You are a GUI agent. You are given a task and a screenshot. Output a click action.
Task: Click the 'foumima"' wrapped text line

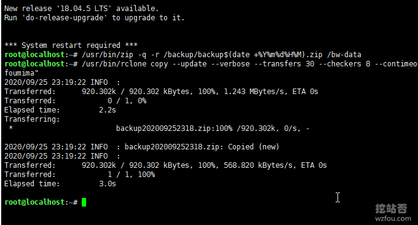pos(22,73)
